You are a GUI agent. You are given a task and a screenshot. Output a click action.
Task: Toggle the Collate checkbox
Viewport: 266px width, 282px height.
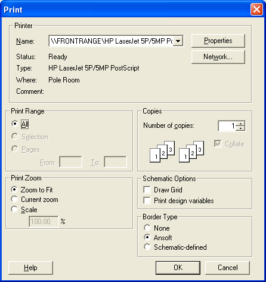[218, 143]
